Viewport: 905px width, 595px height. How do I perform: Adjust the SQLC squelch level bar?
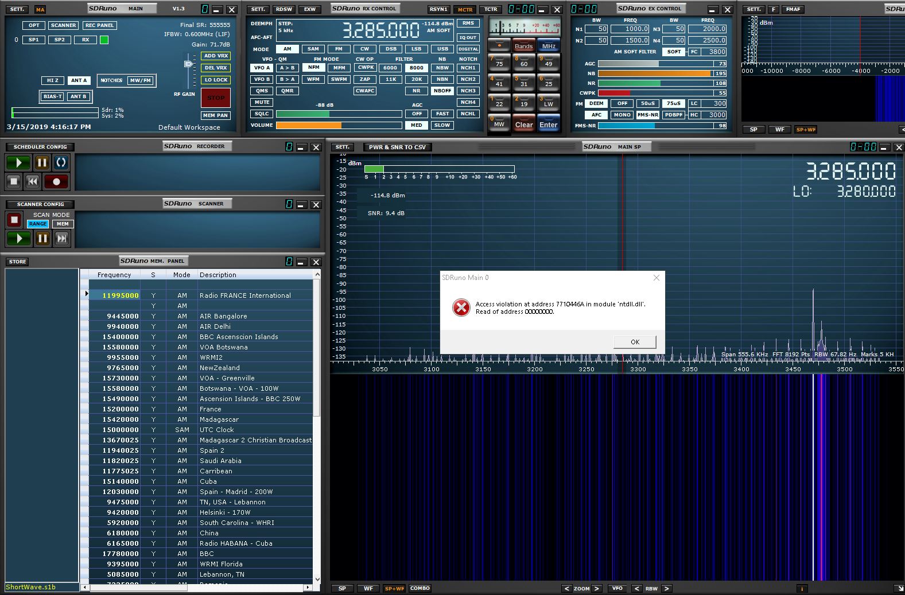tap(339, 114)
